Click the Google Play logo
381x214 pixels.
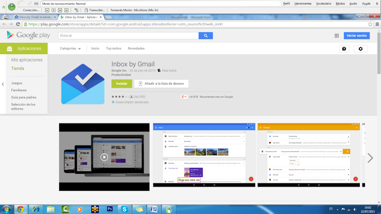point(28,35)
